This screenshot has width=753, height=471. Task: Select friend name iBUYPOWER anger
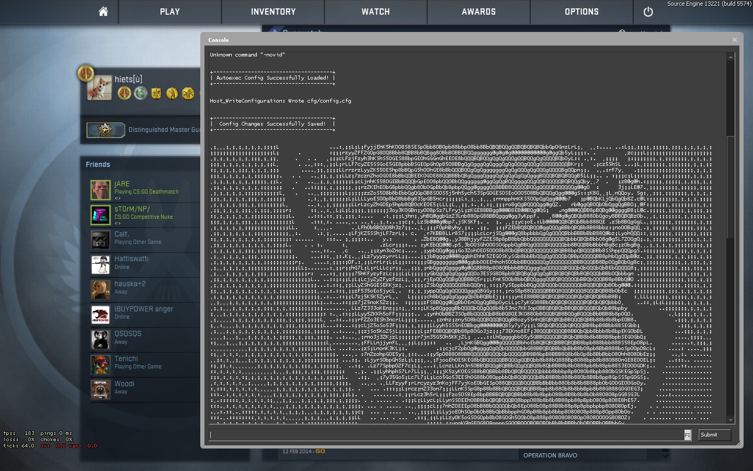(x=144, y=309)
